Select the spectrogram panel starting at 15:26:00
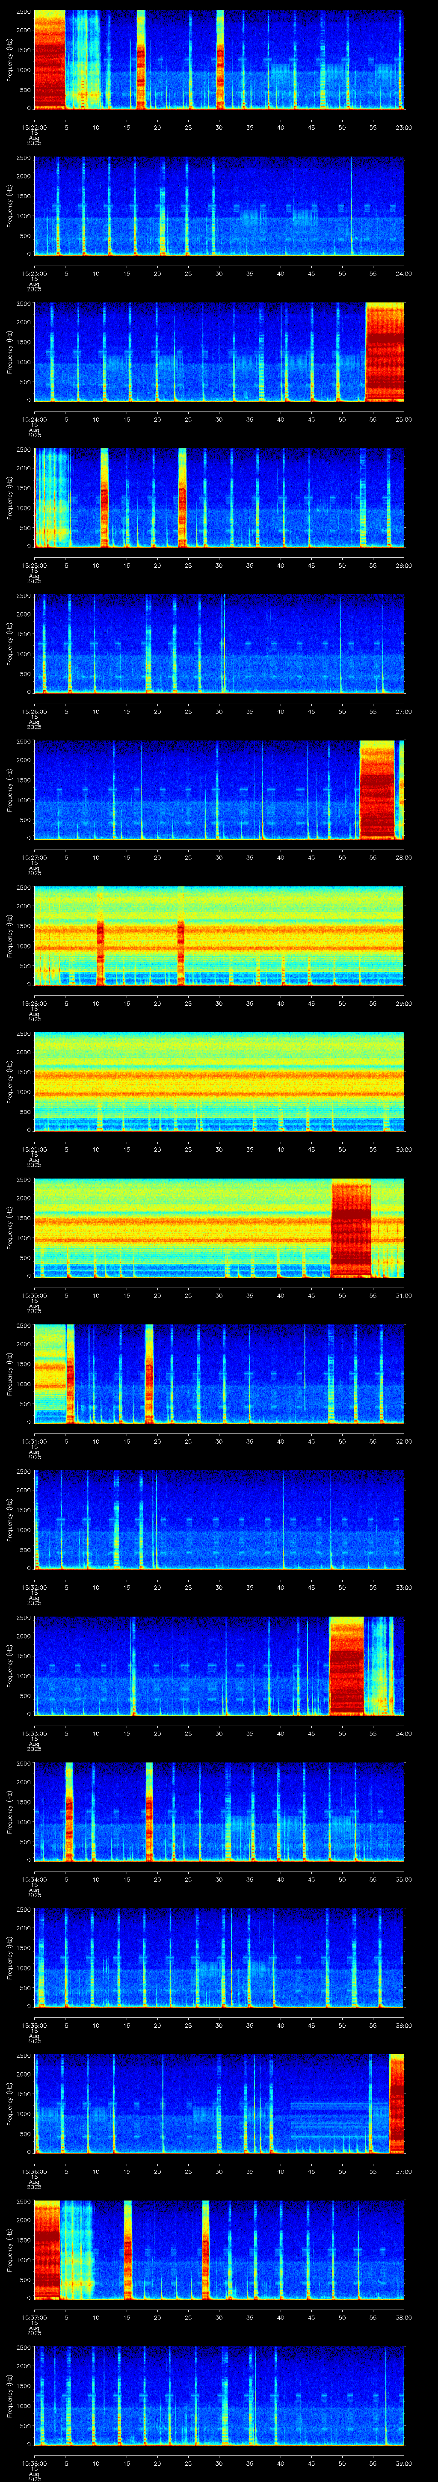Image resolution: width=438 pixels, height=2482 pixels. pos(219,644)
